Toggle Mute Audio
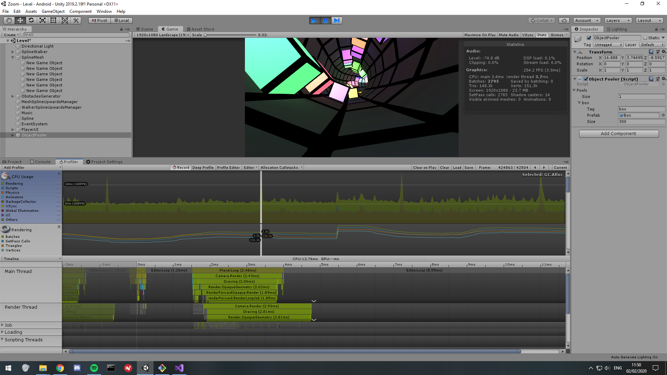Screen dimensions: 667x375 (509, 35)
